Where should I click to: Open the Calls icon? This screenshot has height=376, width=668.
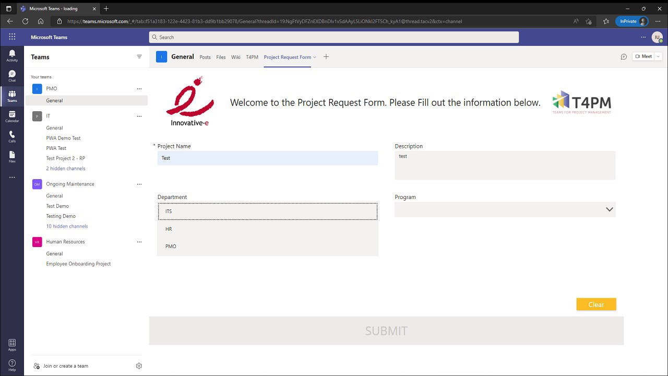[12, 137]
